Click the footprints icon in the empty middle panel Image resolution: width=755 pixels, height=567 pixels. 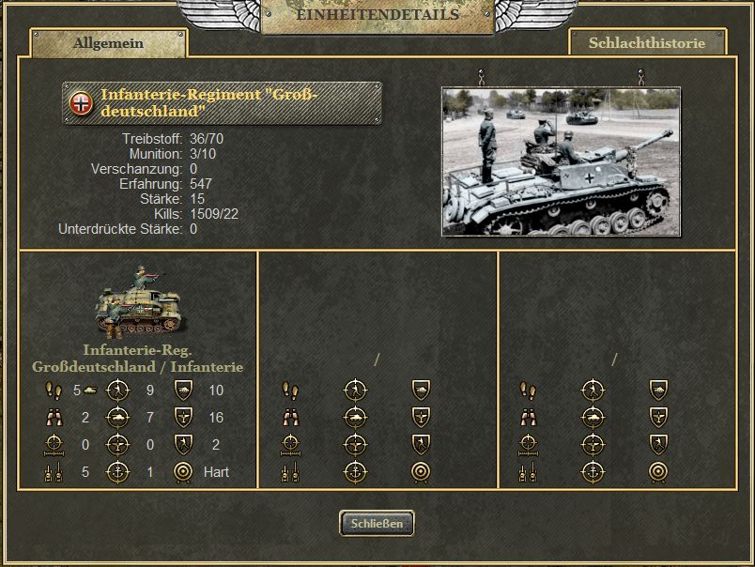[290, 391]
